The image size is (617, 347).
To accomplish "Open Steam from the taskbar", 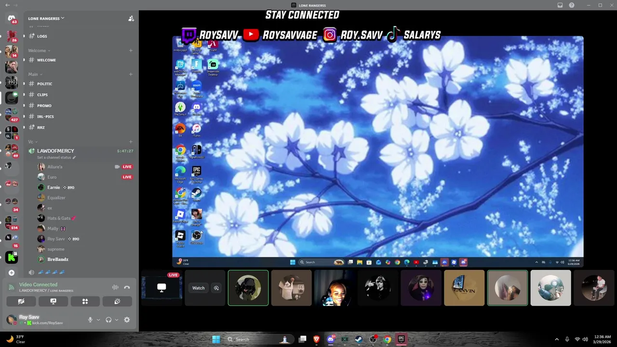I will (x=359, y=339).
